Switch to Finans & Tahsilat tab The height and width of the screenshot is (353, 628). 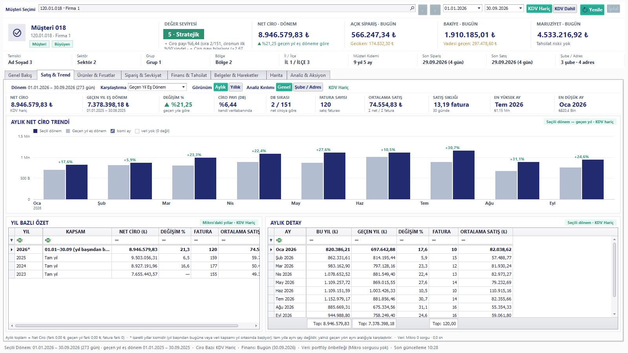coord(189,75)
